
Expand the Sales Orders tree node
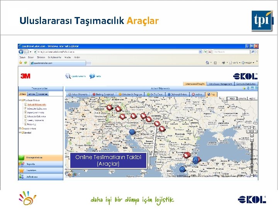click(20, 128)
